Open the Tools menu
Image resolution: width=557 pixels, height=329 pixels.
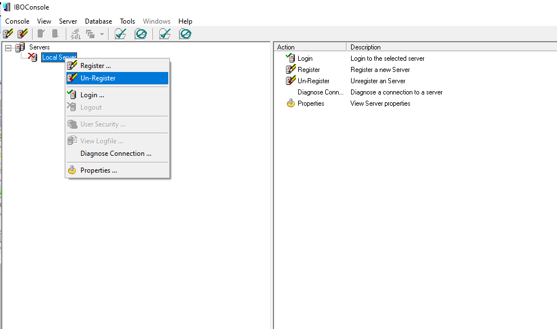point(128,21)
